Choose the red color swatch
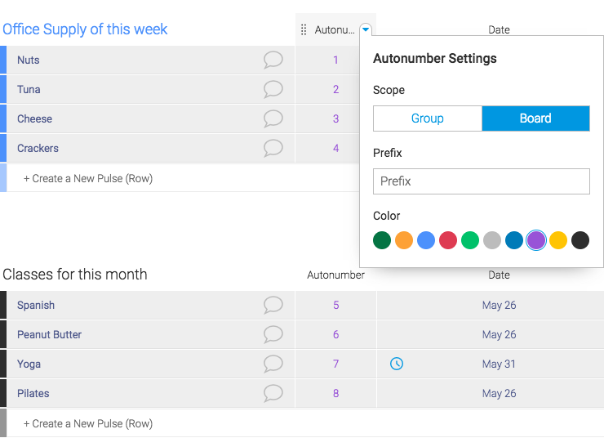The height and width of the screenshot is (438, 604). 448,240
